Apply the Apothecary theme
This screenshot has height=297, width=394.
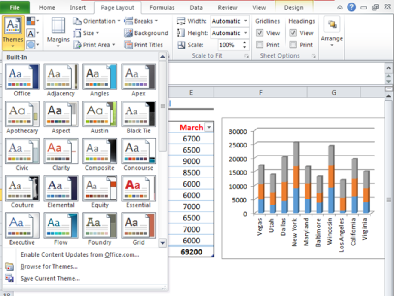tap(22, 117)
